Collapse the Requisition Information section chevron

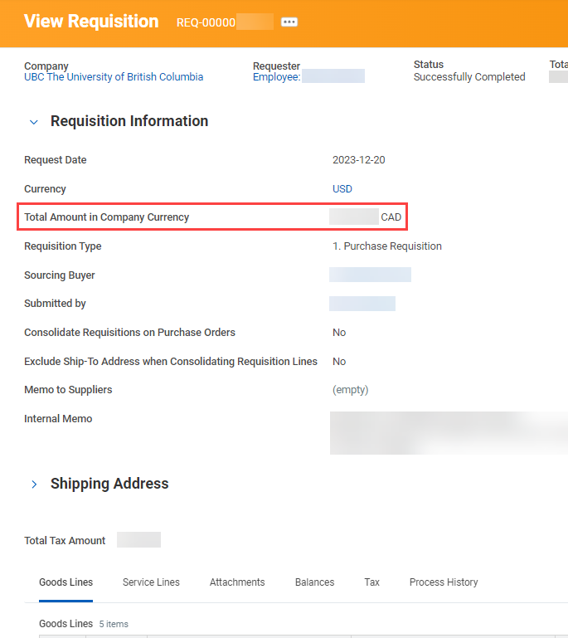(x=34, y=122)
